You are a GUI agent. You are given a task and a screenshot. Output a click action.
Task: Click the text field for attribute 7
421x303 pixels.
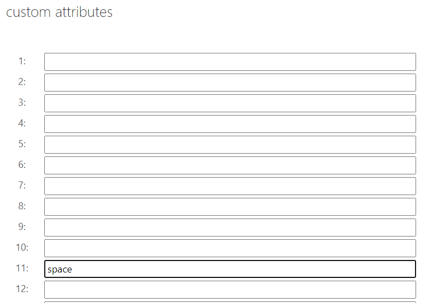230,186
